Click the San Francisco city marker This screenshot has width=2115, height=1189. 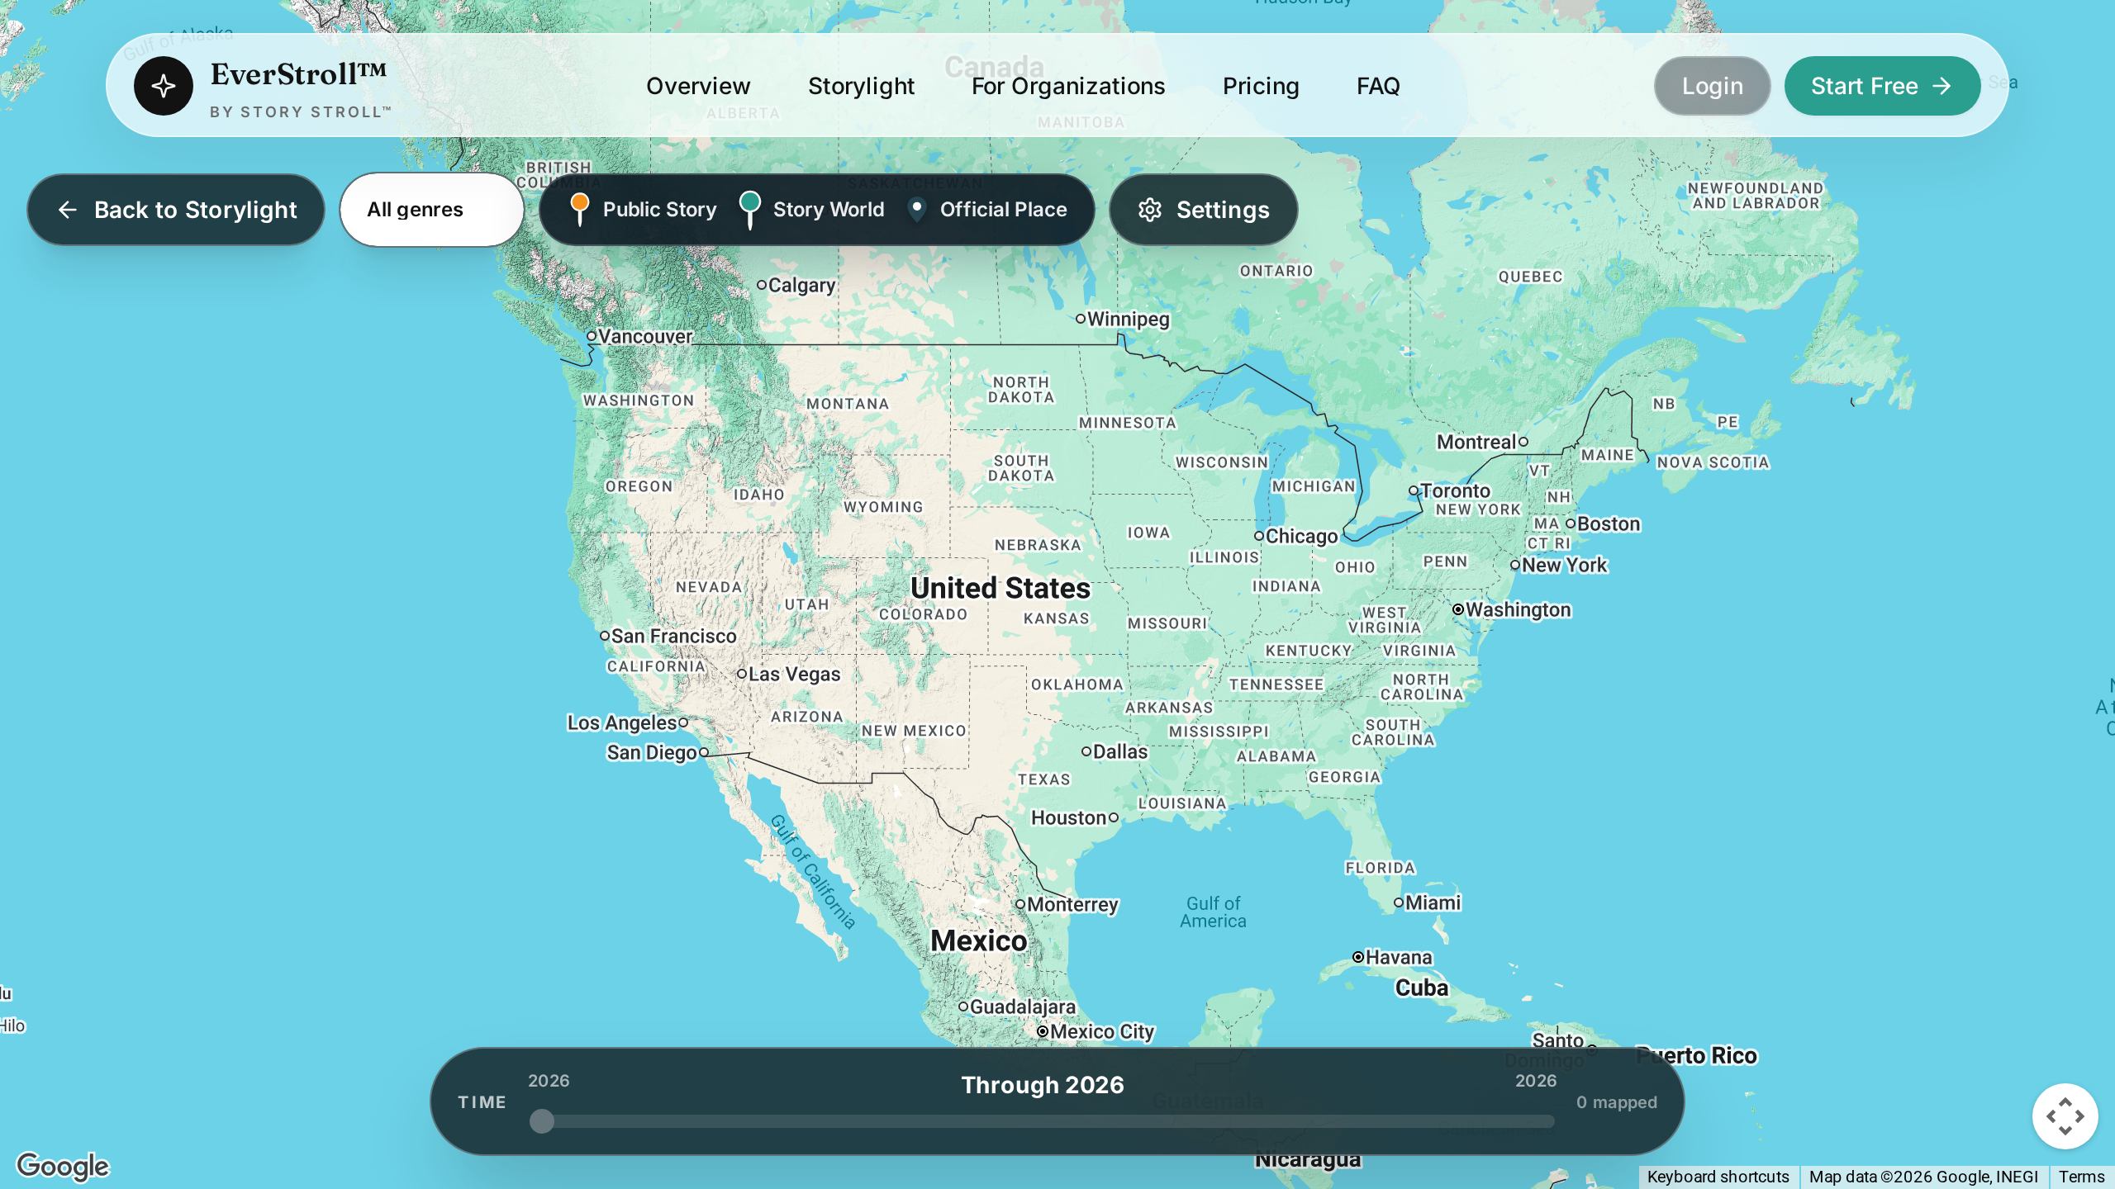(x=604, y=636)
